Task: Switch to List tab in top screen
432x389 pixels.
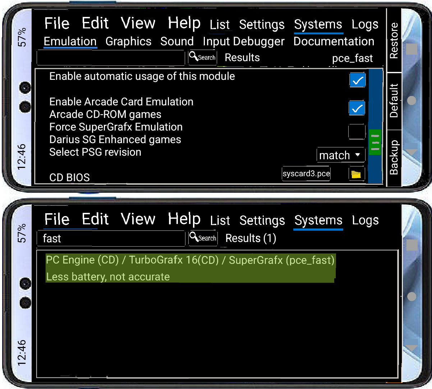Action: click(220, 25)
